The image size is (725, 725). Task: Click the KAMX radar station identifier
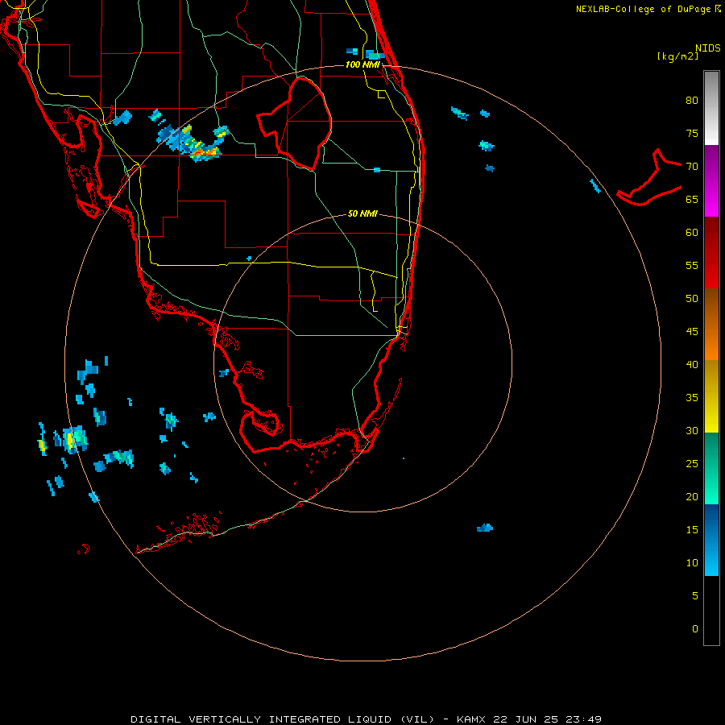click(x=471, y=719)
